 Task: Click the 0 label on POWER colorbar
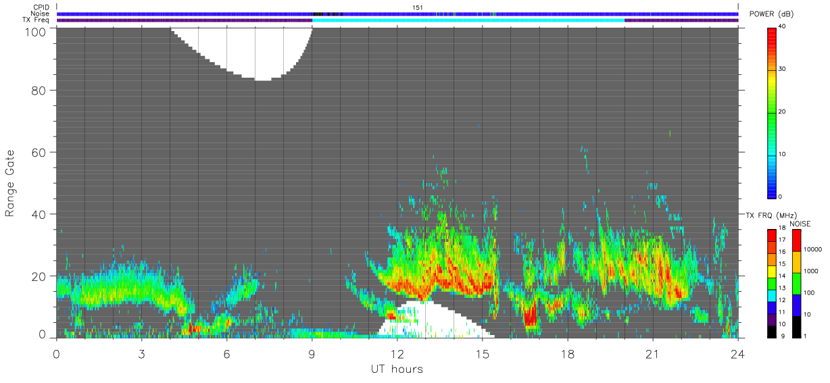click(x=781, y=197)
